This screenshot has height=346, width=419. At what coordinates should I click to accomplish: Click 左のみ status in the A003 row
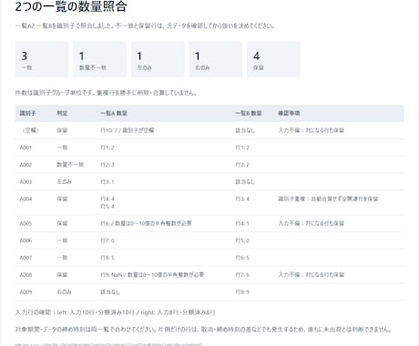tap(64, 182)
